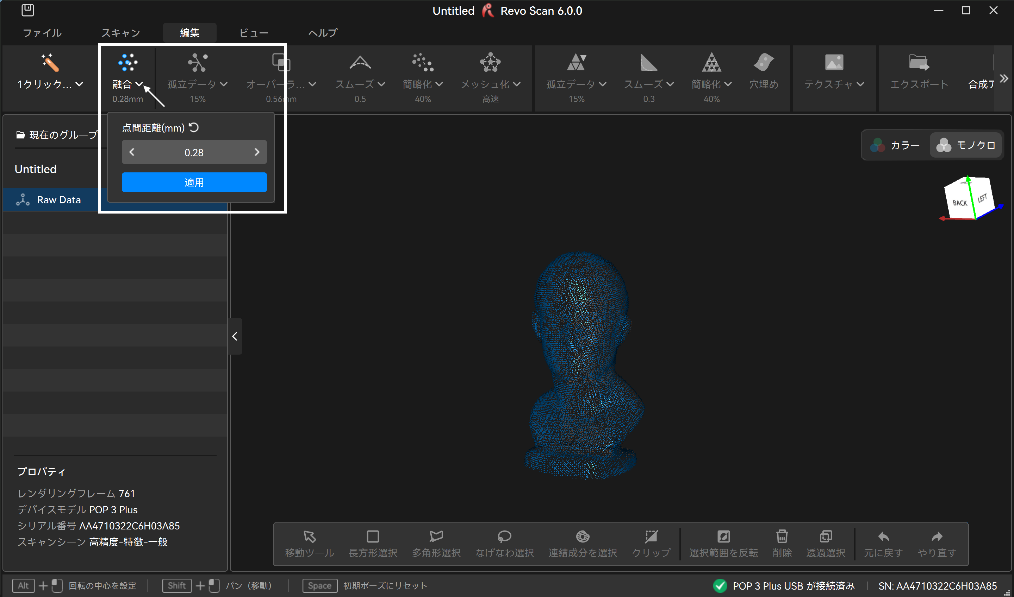Expand the 1-click edit dropdown arrow
Viewport: 1014px width, 597px height.
click(x=79, y=84)
